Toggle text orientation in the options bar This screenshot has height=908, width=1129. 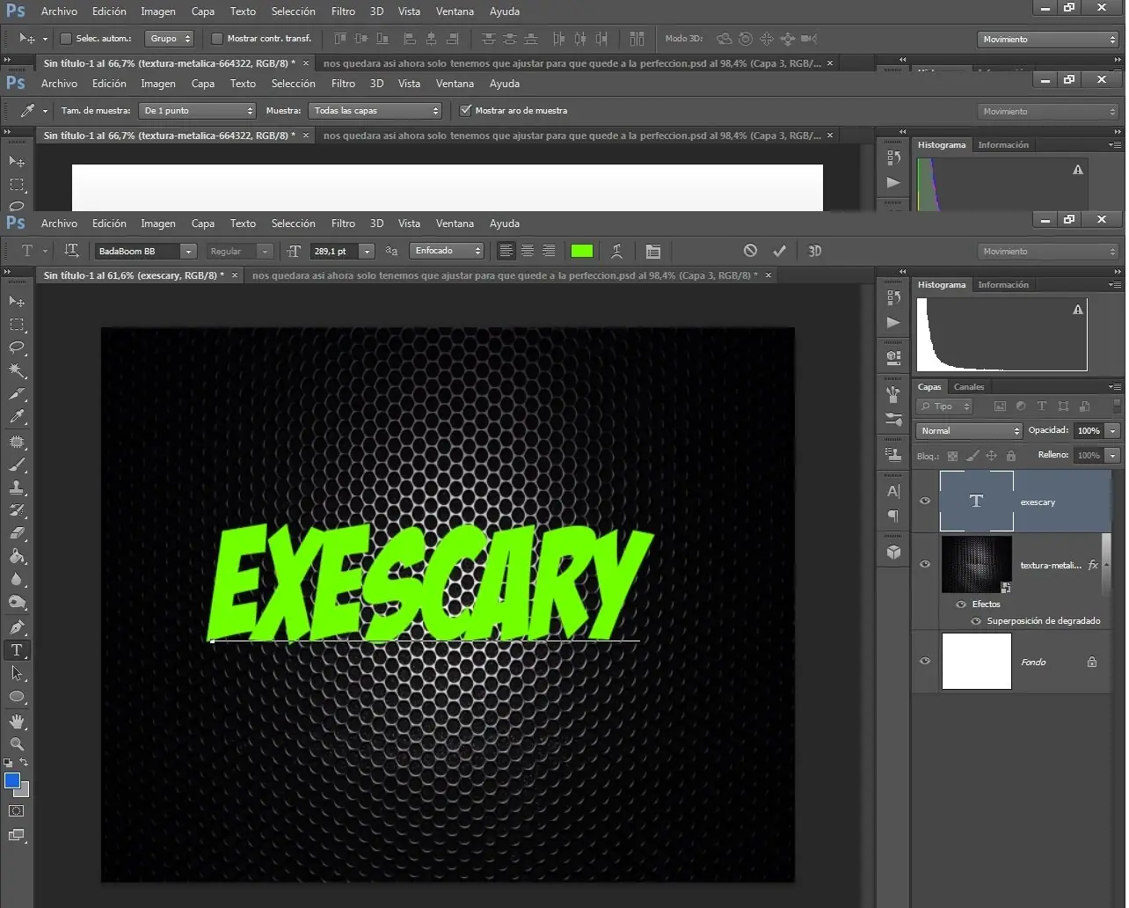pos(72,251)
